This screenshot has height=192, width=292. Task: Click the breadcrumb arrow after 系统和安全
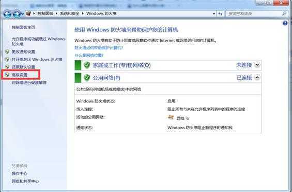(x=83, y=13)
